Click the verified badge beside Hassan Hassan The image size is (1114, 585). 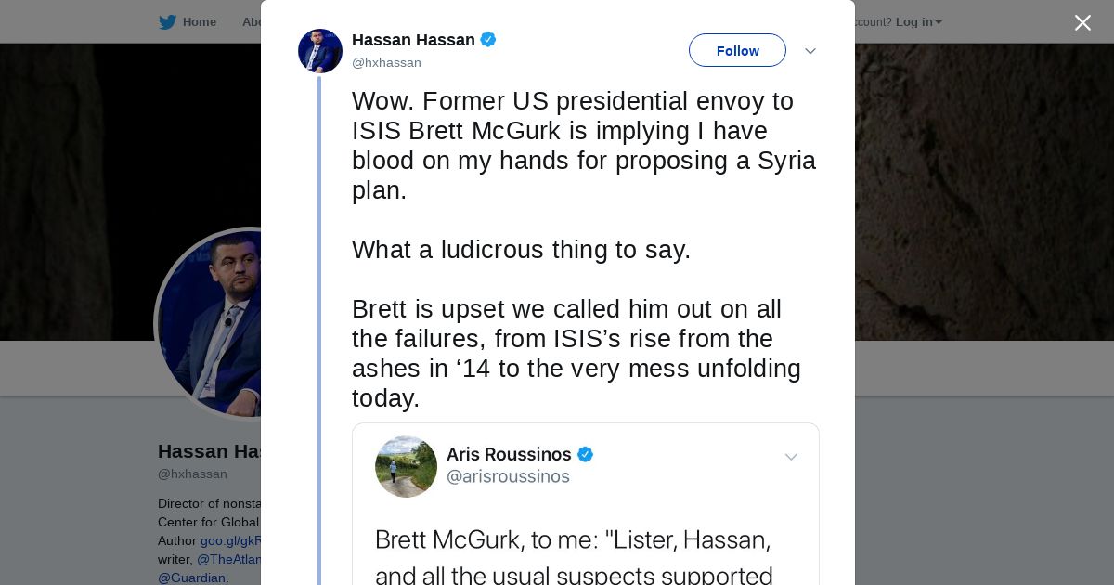(488, 40)
